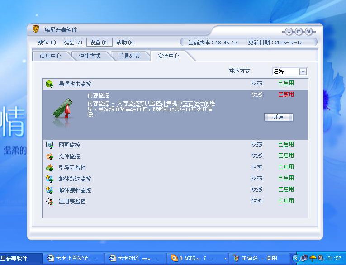Click the 漏洞攻击监控 shield icon
This screenshot has width=346, height=265.
point(50,84)
